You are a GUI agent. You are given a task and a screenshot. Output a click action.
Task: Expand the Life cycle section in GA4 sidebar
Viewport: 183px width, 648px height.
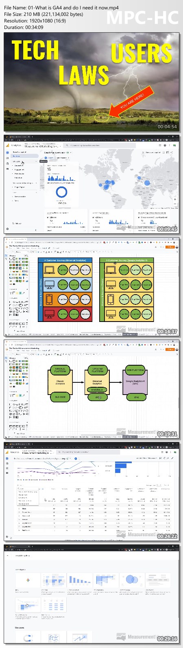(24, 161)
